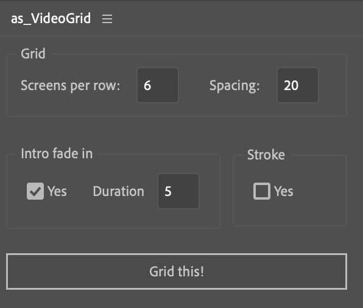This screenshot has height=308, width=363.
Task: Disable the Intro fade in Yes checkbox
Action: pyautogui.click(x=35, y=191)
